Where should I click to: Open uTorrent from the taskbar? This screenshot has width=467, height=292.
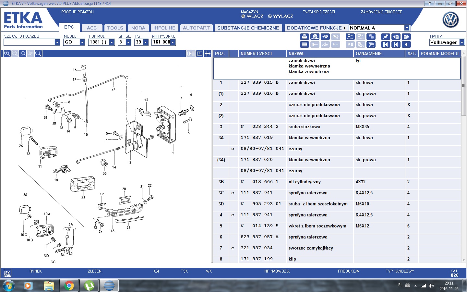(89, 286)
